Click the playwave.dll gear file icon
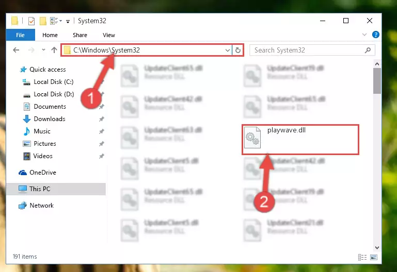397x272 pixels. (252, 138)
